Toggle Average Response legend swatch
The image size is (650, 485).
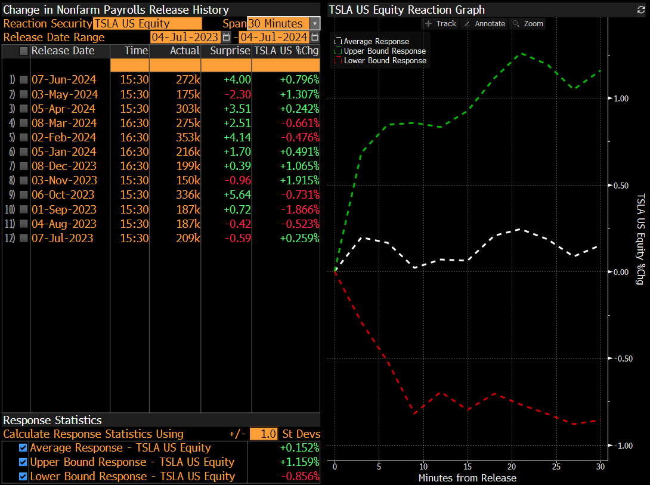[x=338, y=41]
